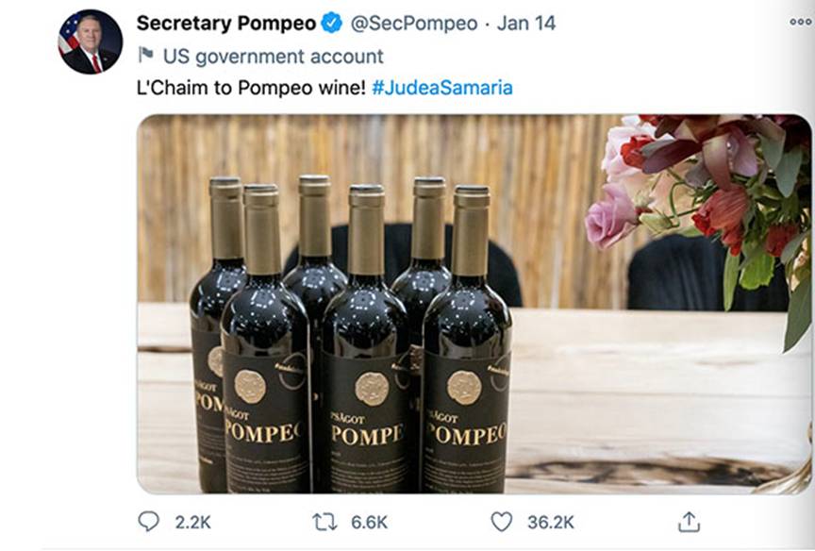Share the tweet using the share icon
815x551 pixels.
(x=690, y=521)
